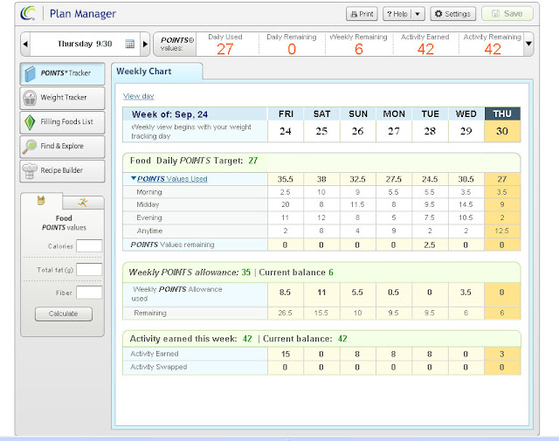Click the Activity Swapped row label
The width and height of the screenshot is (559, 441).
pos(159,367)
